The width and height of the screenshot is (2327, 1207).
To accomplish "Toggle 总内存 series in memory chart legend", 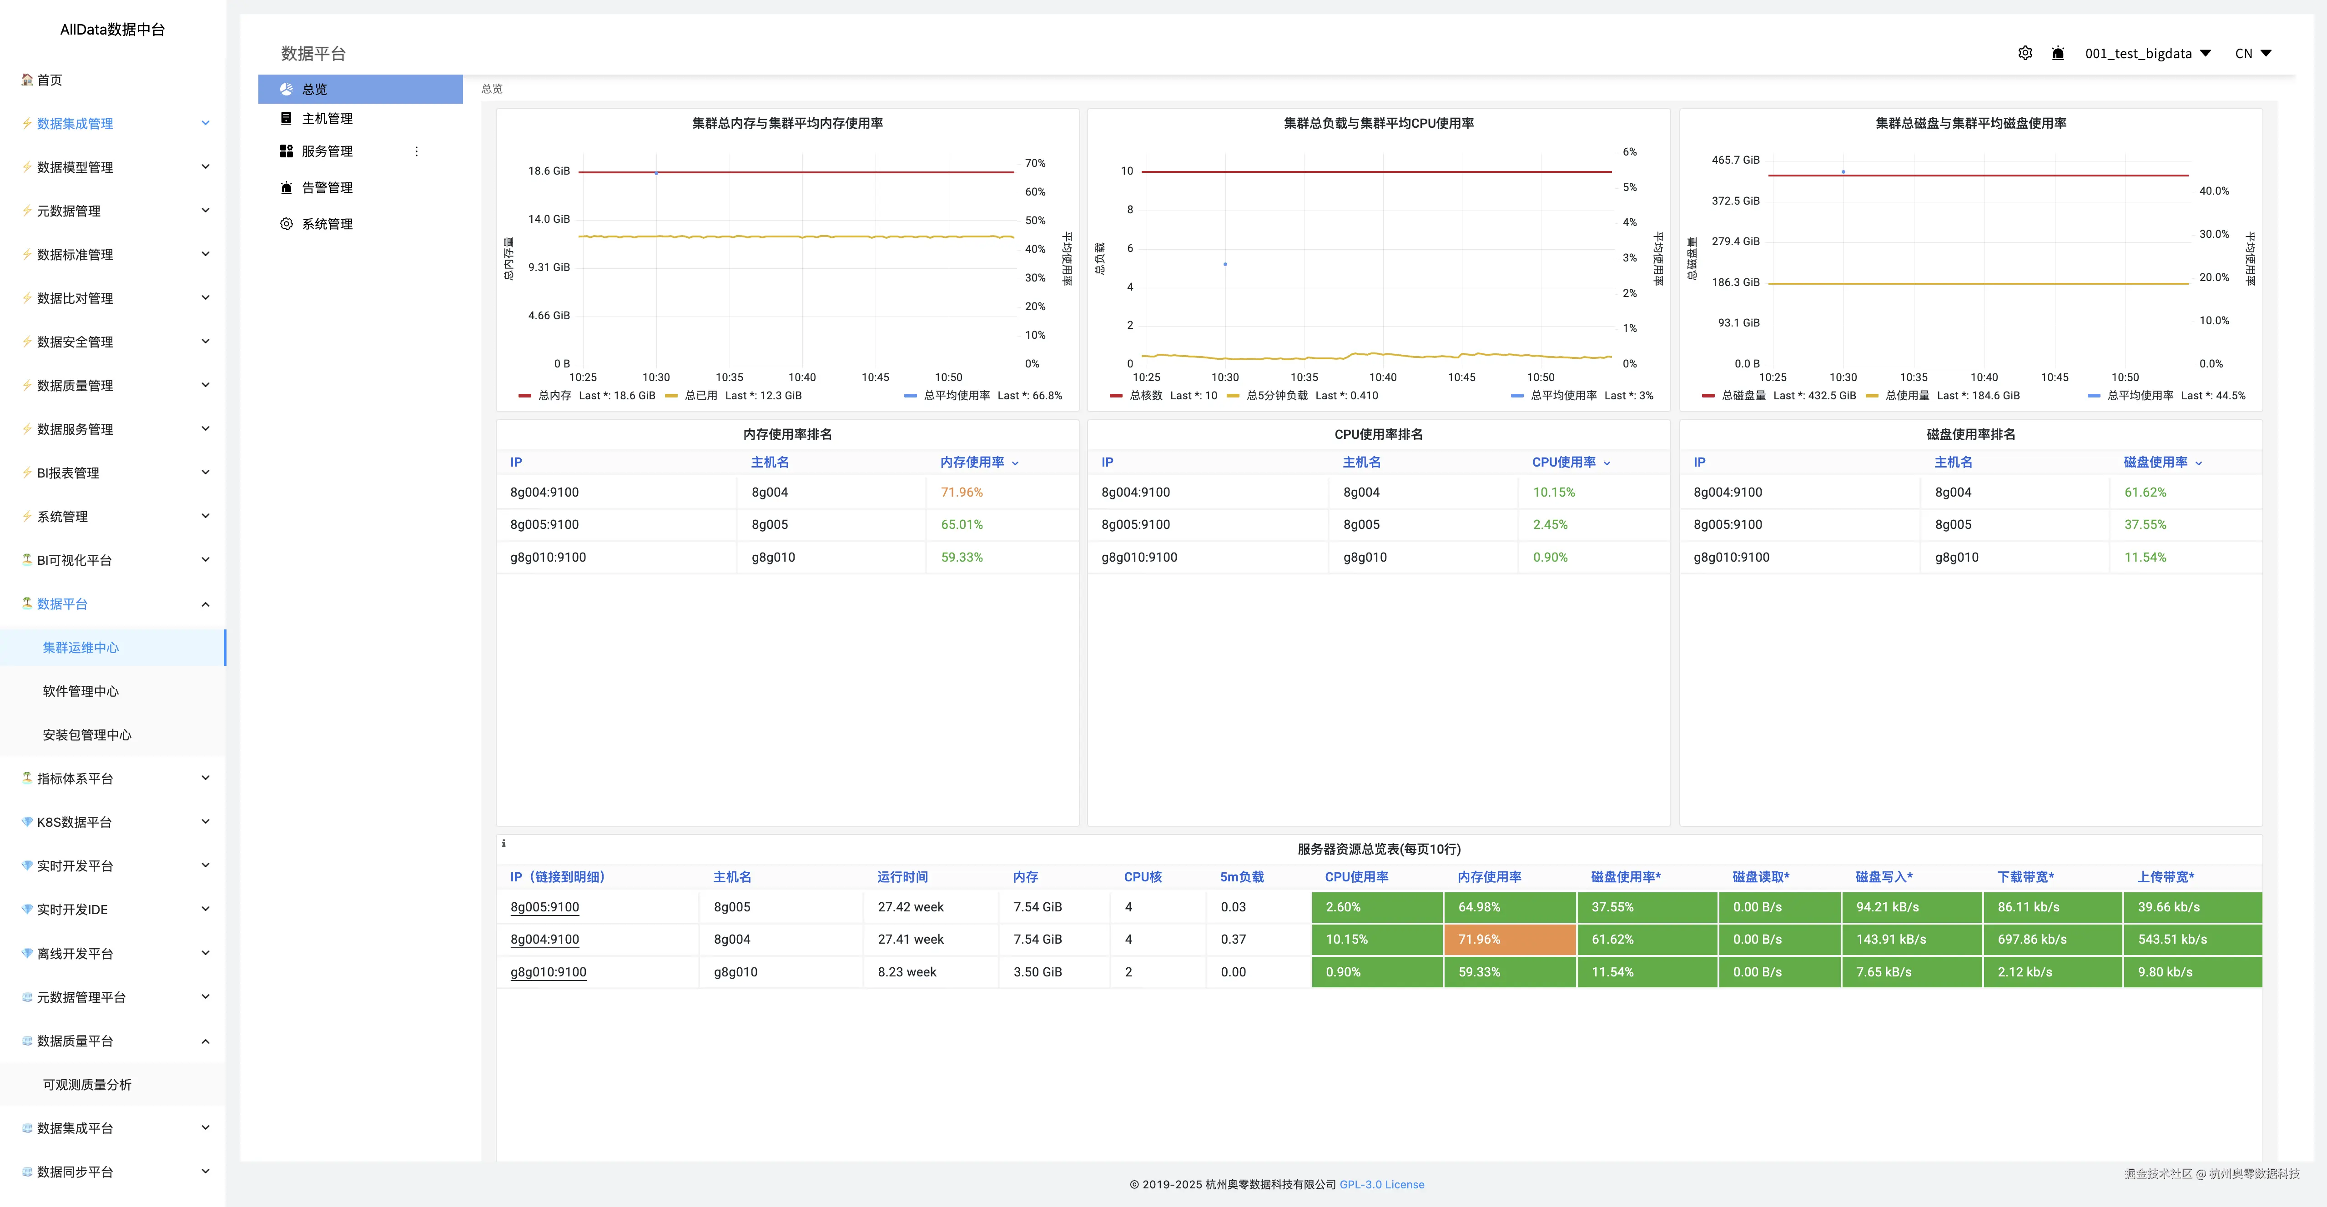I will (x=554, y=396).
